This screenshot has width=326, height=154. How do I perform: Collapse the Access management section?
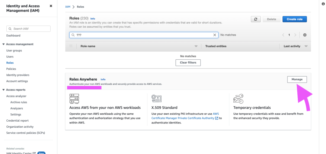(3, 44)
